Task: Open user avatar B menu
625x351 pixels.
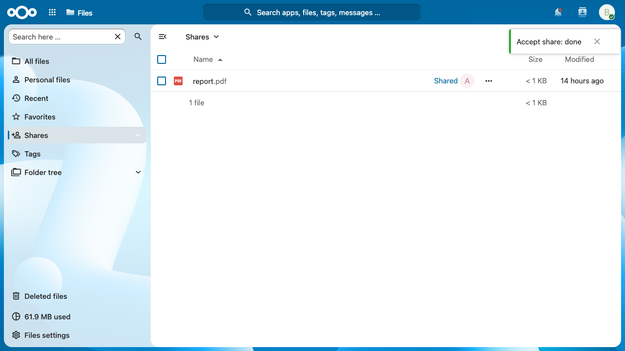Action: (607, 13)
